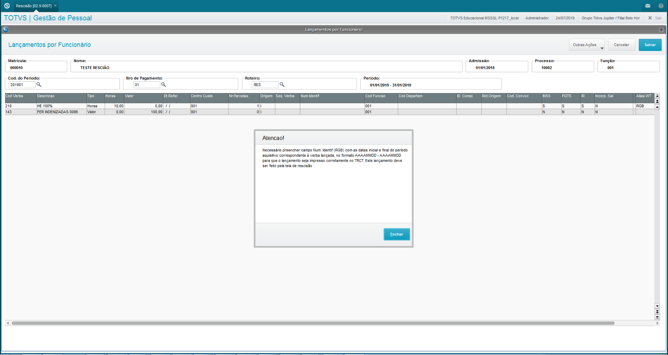Click the Sair exit button
Image resolution: width=668 pixels, height=355 pixels.
point(655,18)
